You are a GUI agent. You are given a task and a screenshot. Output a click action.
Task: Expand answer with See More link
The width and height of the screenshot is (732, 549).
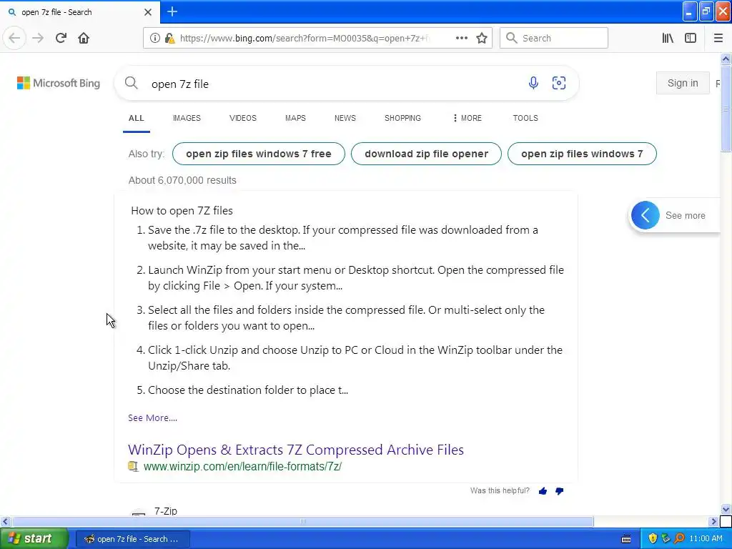click(153, 417)
